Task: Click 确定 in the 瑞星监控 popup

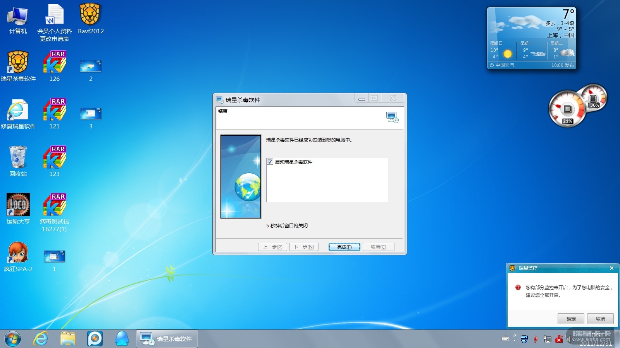Action: pyautogui.click(x=571, y=319)
